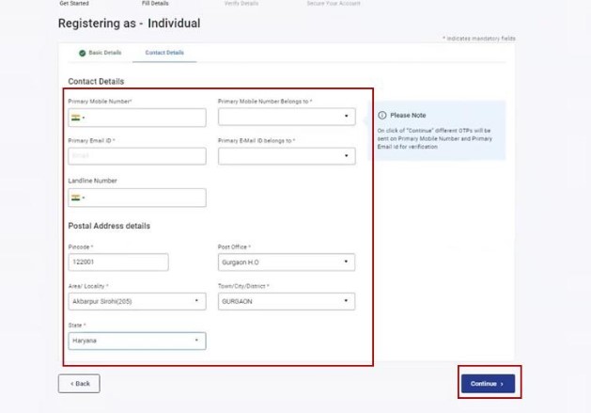This screenshot has width=591, height=413.
Task: Click the Fill Details step in progress header
Action: tap(155, 4)
